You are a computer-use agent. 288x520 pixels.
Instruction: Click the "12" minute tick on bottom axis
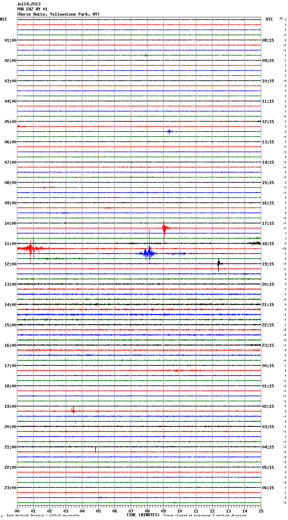pyautogui.click(x=212, y=511)
